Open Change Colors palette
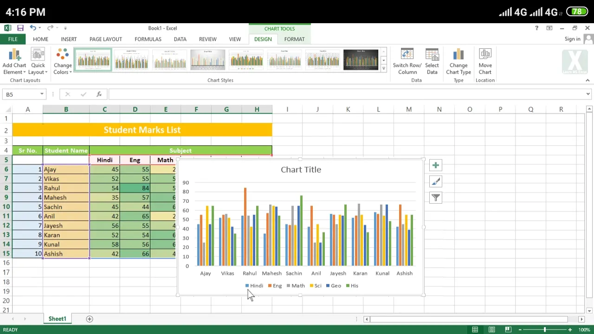The height and width of the screenshot is (334, 594). [63, 61]
